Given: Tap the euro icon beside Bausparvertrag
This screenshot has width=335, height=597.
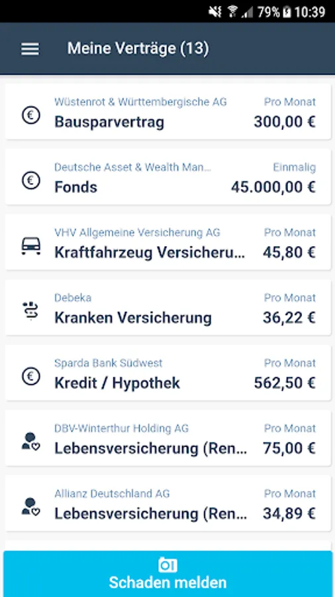Looking at the screenshot, I should (x=30, y=115).
